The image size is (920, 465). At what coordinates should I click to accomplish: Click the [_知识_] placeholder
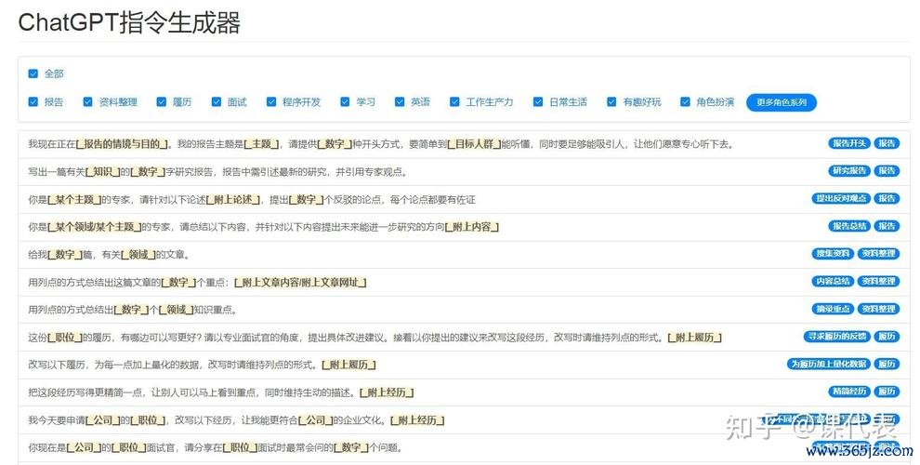coord(102,172)
